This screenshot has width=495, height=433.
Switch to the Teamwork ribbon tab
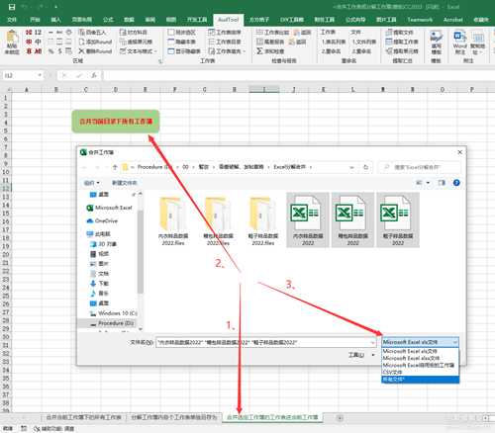coord(420,20)
